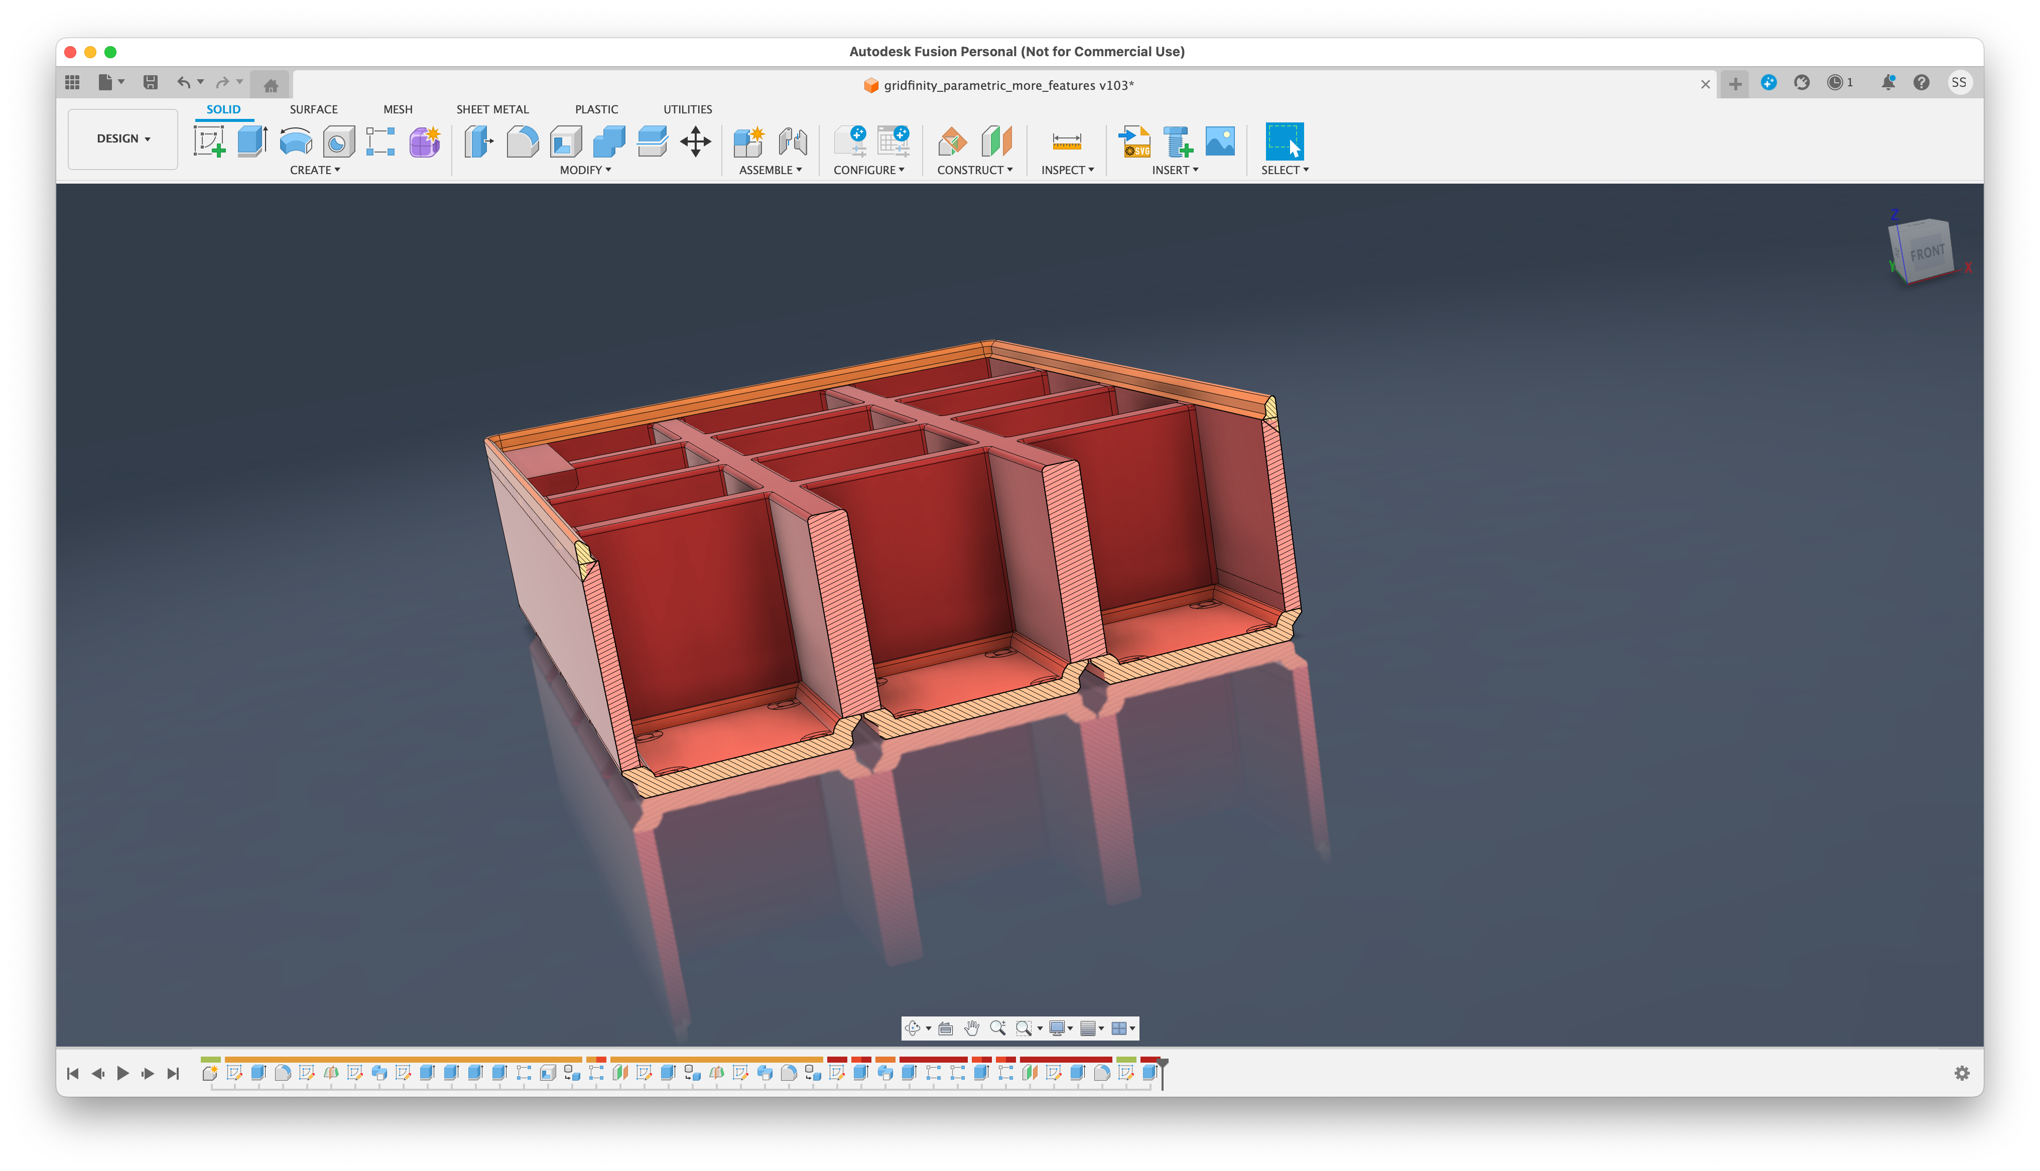The width and height of the screenshot is (2040, 1171).
Task: Open the CREATE dropdown menu
Action: coord(315,170)
